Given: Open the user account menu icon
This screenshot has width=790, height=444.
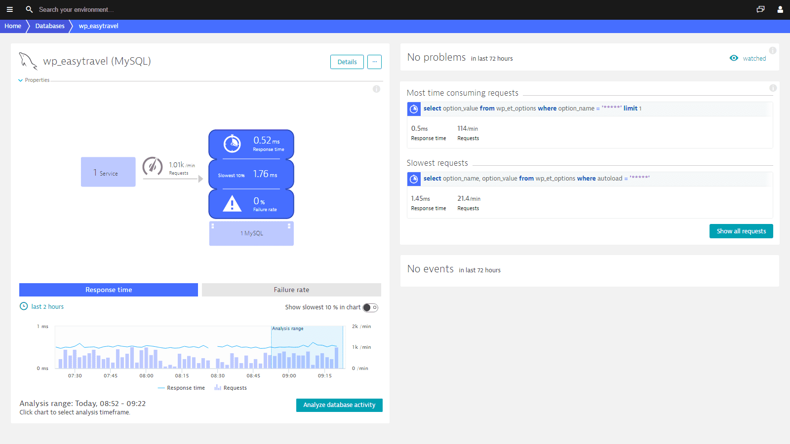Looking at the screenshot, I should [x=780, y=9].
